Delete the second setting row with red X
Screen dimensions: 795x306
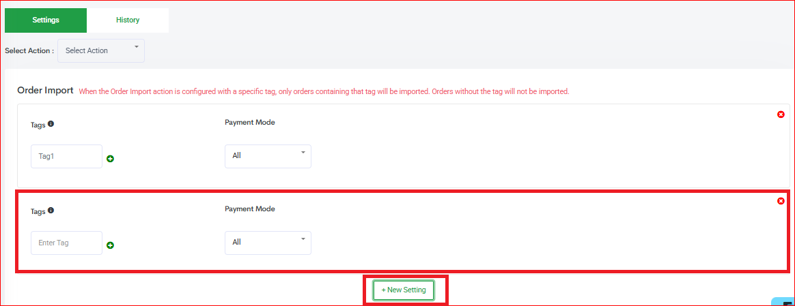[781, 201]
